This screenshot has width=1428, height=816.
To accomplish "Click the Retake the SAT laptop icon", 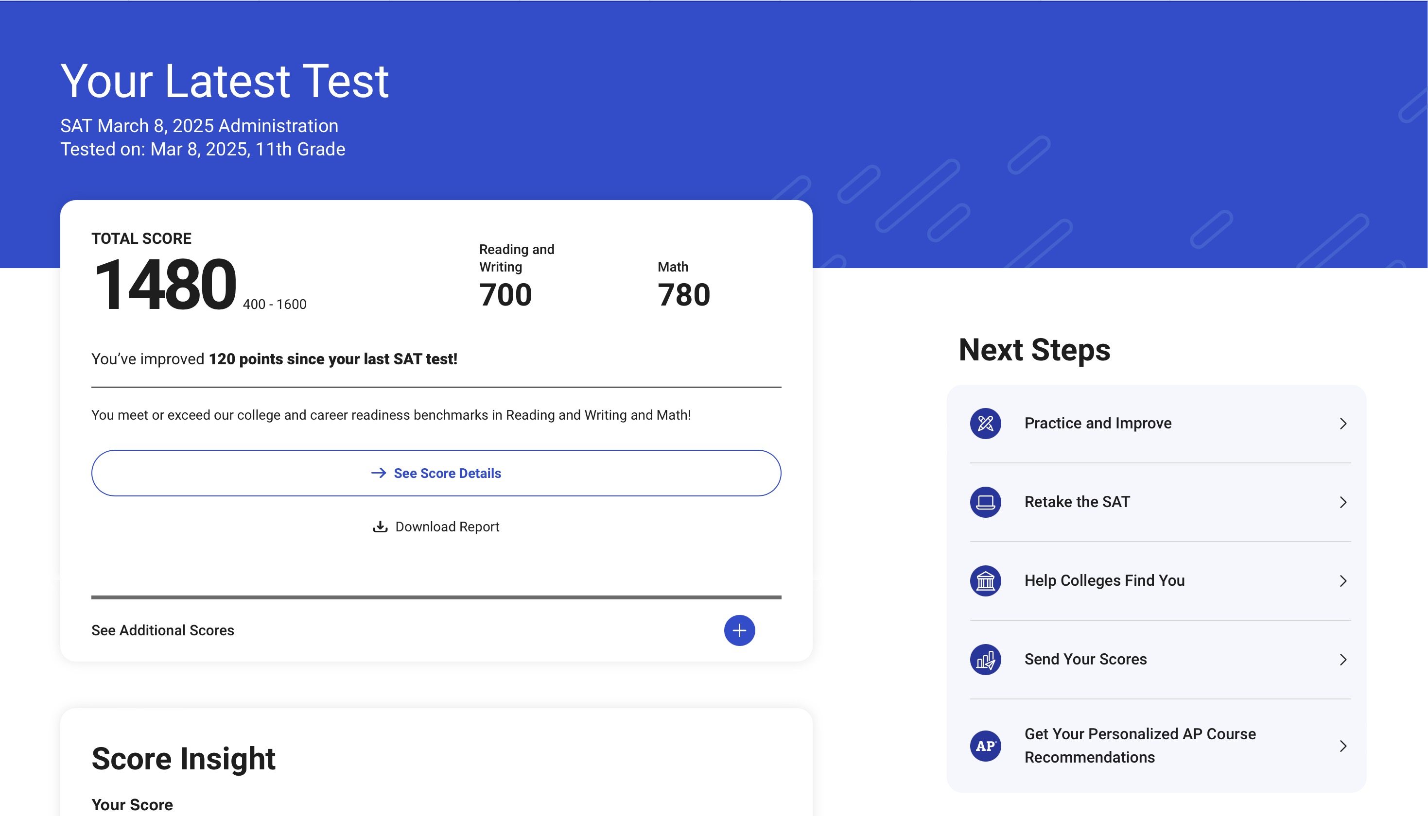I will click(x=986, y=503).
